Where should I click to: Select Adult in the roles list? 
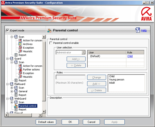click(112, 83)
